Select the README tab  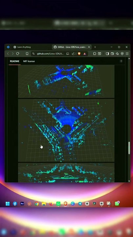(x=14, y=61)
